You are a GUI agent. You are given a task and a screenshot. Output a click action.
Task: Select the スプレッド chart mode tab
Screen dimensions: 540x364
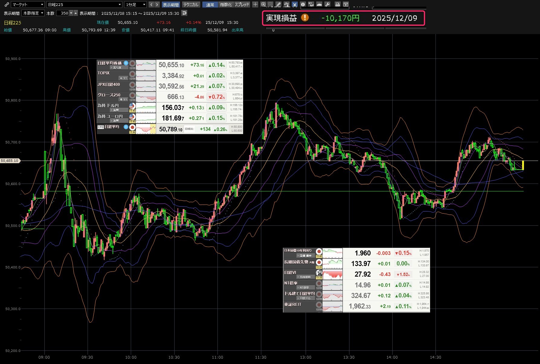(242, 5)
